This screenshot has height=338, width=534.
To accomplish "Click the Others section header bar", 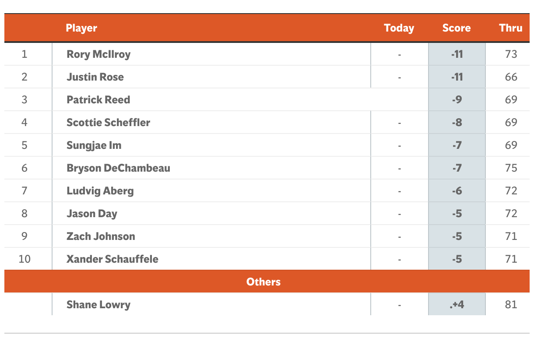I will pyautogui.click(x=267, y=282).
